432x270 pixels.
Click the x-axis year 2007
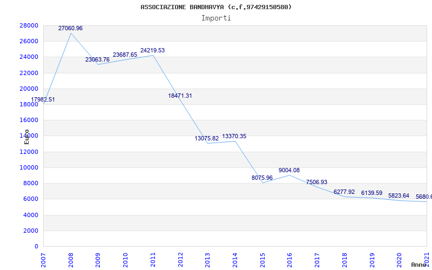pyautogui.click(x=43, y=260)
